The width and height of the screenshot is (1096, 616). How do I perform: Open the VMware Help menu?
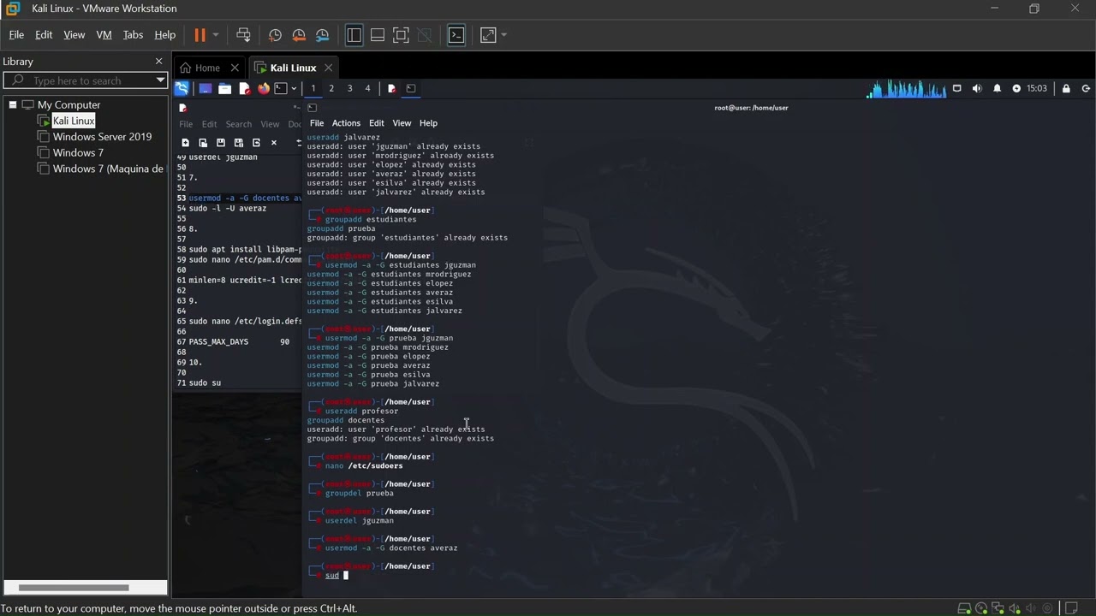(x=165, y=35)
